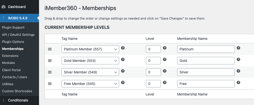Click help icon beside Platinum Member tag dropdown
254x105 pixels.
coord(123,48)
